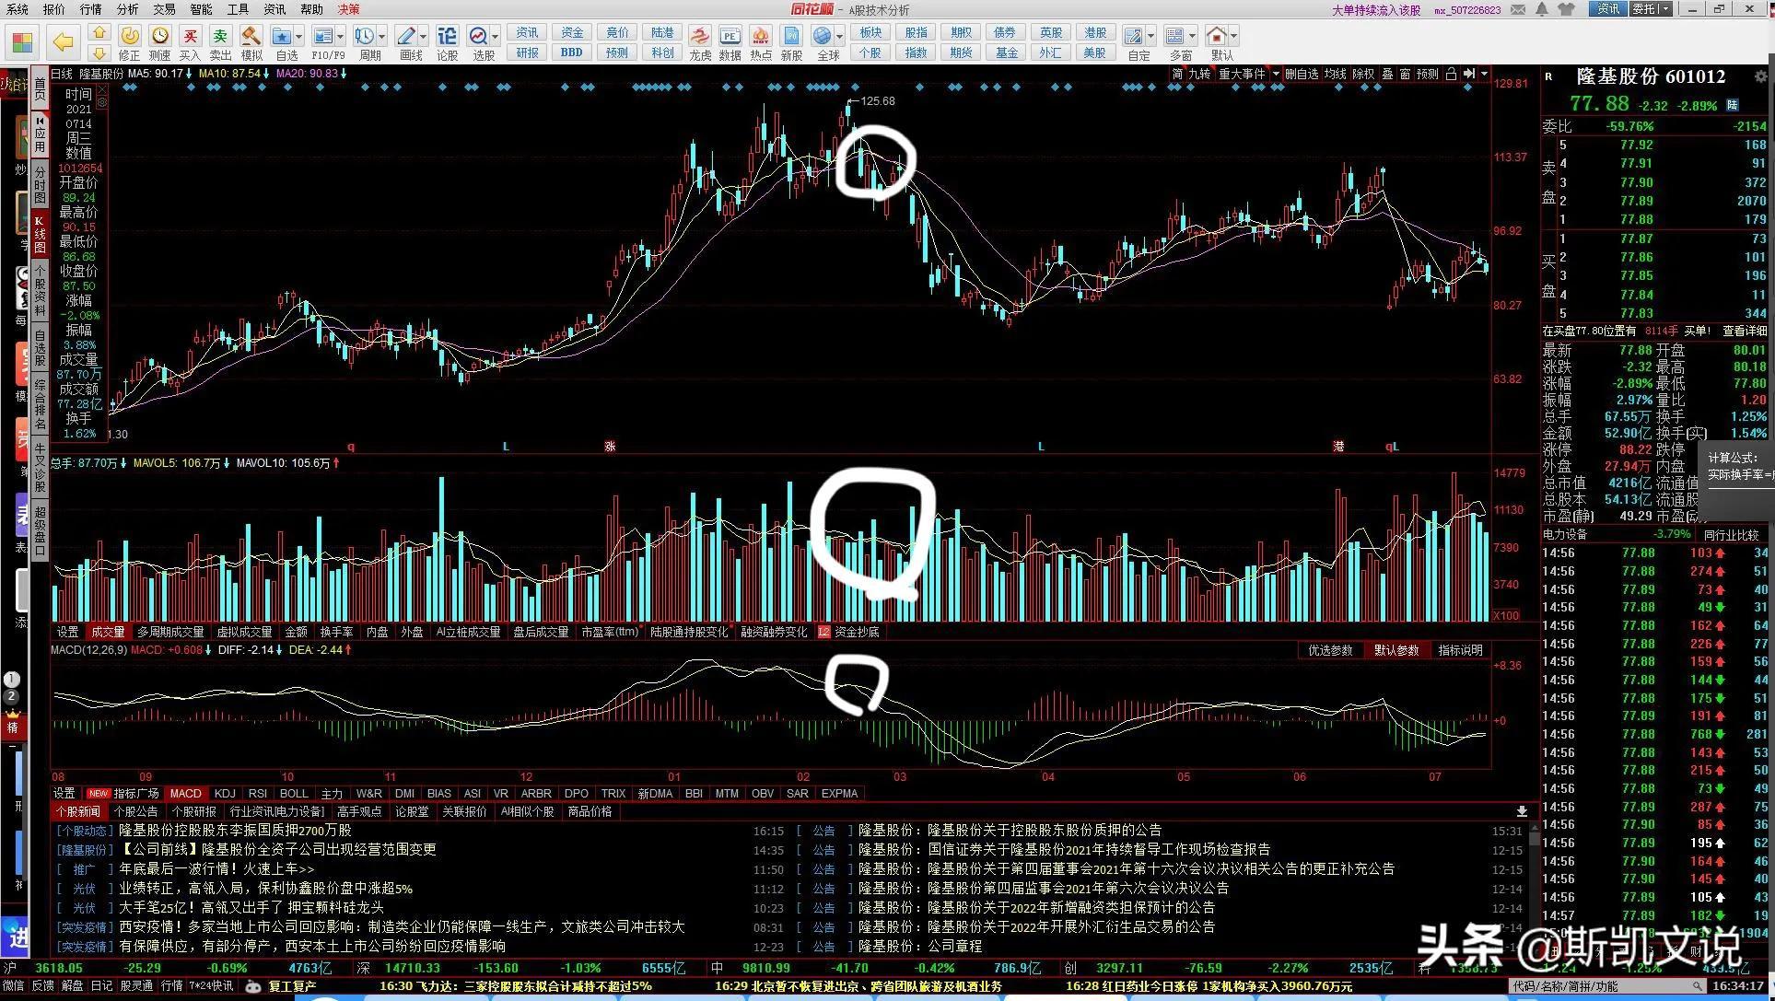Click the 默认参数 button

[1396, 650]
